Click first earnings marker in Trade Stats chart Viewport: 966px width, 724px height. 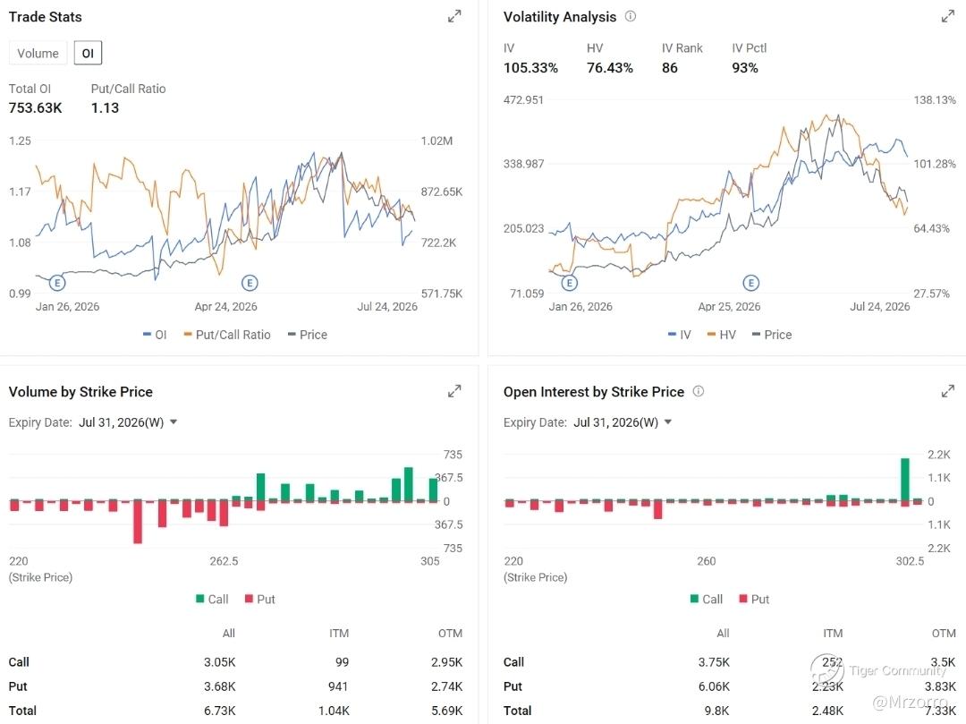pyautogui.click(x=56, y=283)
